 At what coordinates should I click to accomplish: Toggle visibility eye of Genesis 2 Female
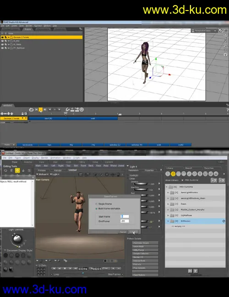pos(2,37)
